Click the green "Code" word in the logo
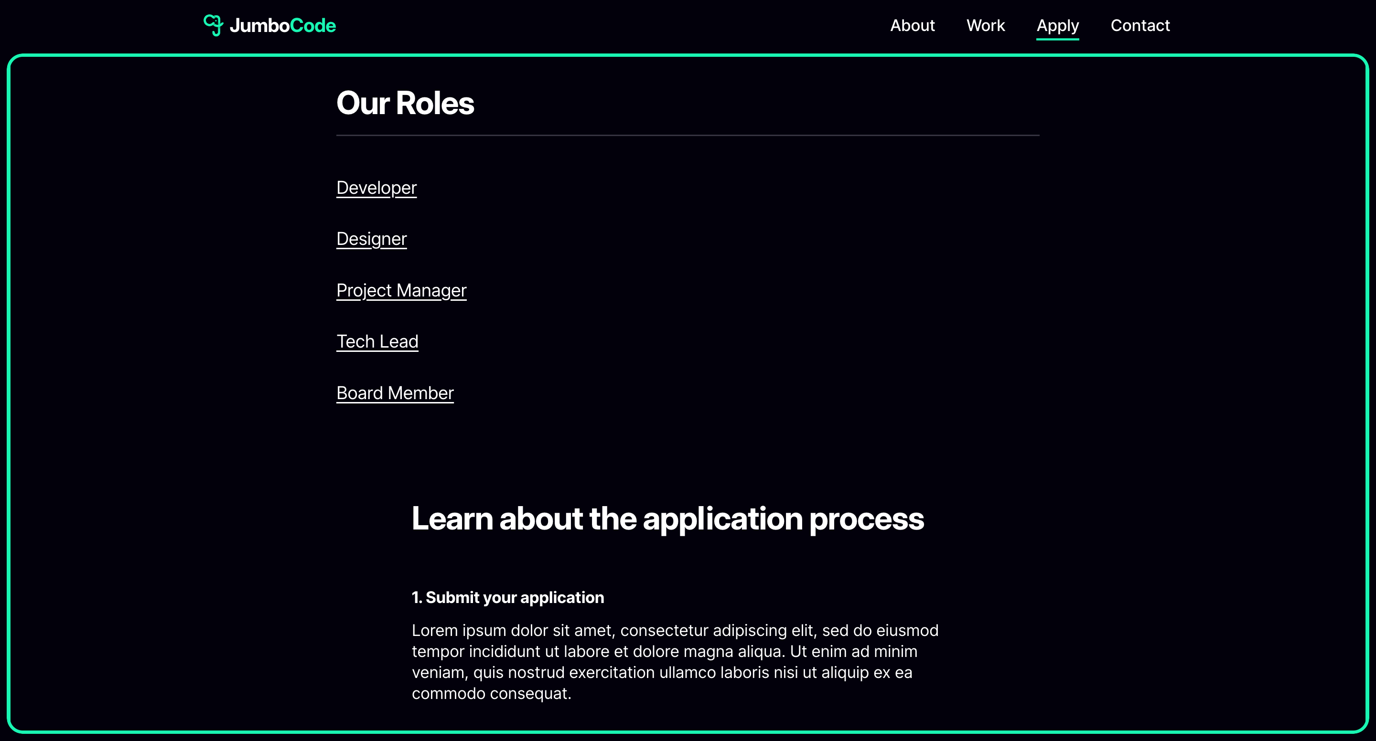This screenshot has width=1376, height=741. tap(313, 26)
